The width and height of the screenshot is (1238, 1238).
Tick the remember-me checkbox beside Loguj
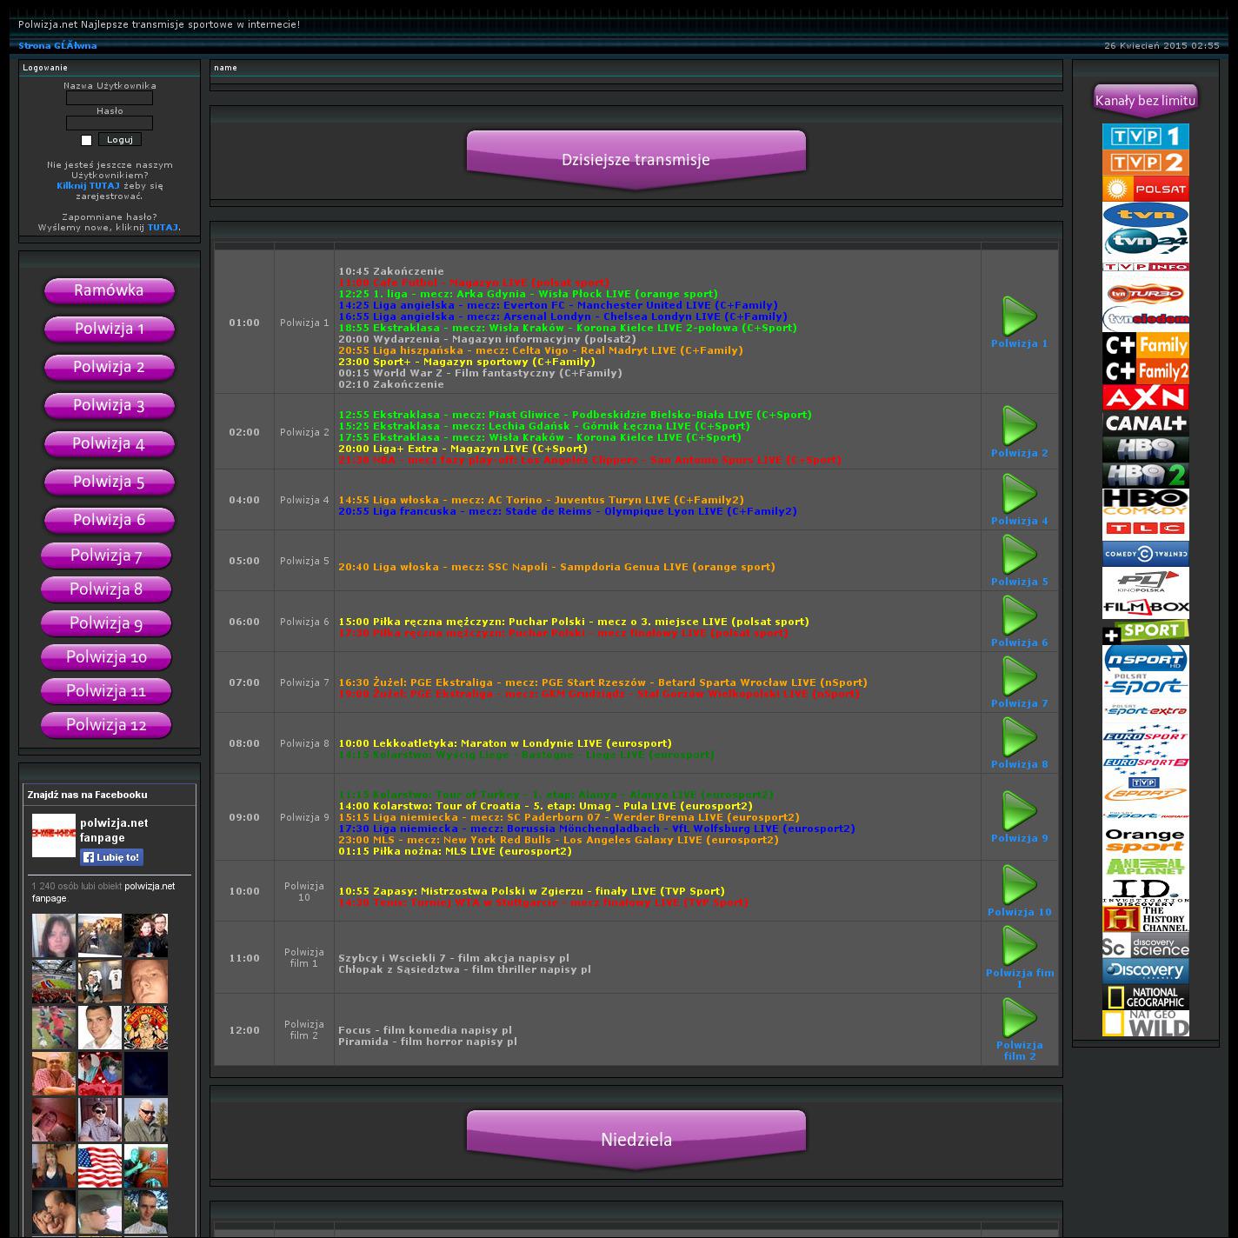[x=86, y=140]
